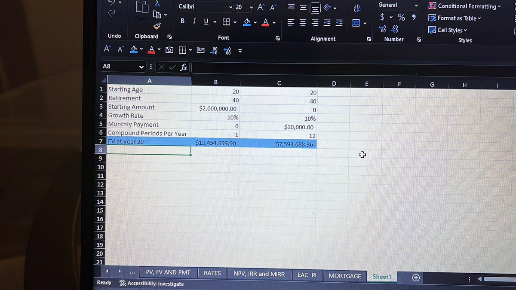The image size is (516, 290).
Task: Open Format as Table menu
Action: [455, 18]
